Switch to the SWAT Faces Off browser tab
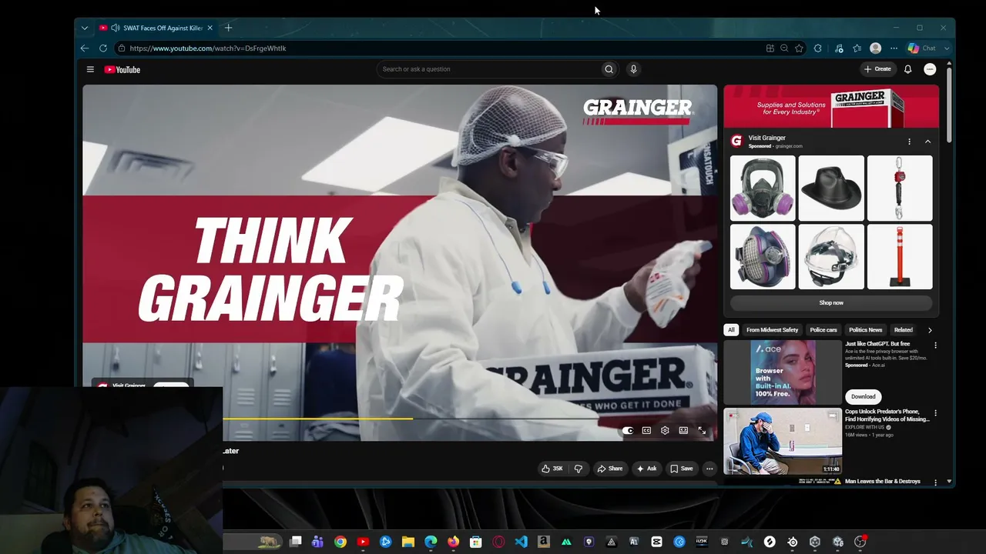This screenshot has width=986, height=554. (x=156, y=28)
